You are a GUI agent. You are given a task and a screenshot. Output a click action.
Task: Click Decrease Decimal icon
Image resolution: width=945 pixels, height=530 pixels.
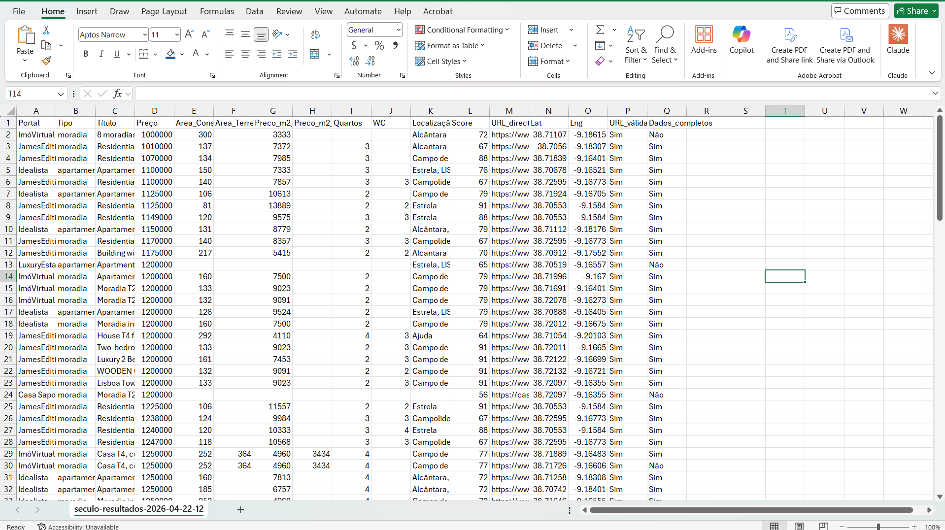pyautogui.click(x=370, y=61)
